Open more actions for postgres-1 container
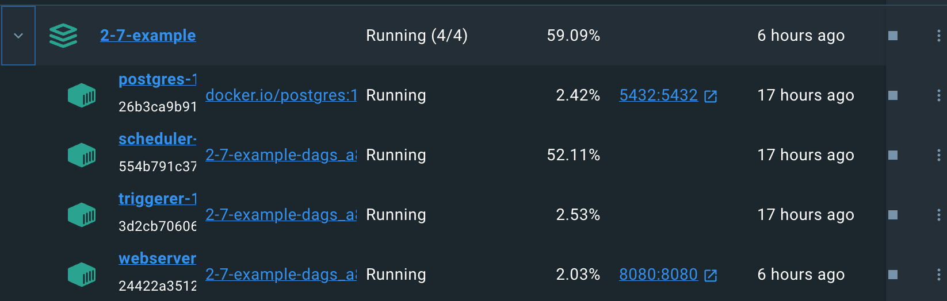The height and width of the screenshot is (301, 947). tap(938, 95)
